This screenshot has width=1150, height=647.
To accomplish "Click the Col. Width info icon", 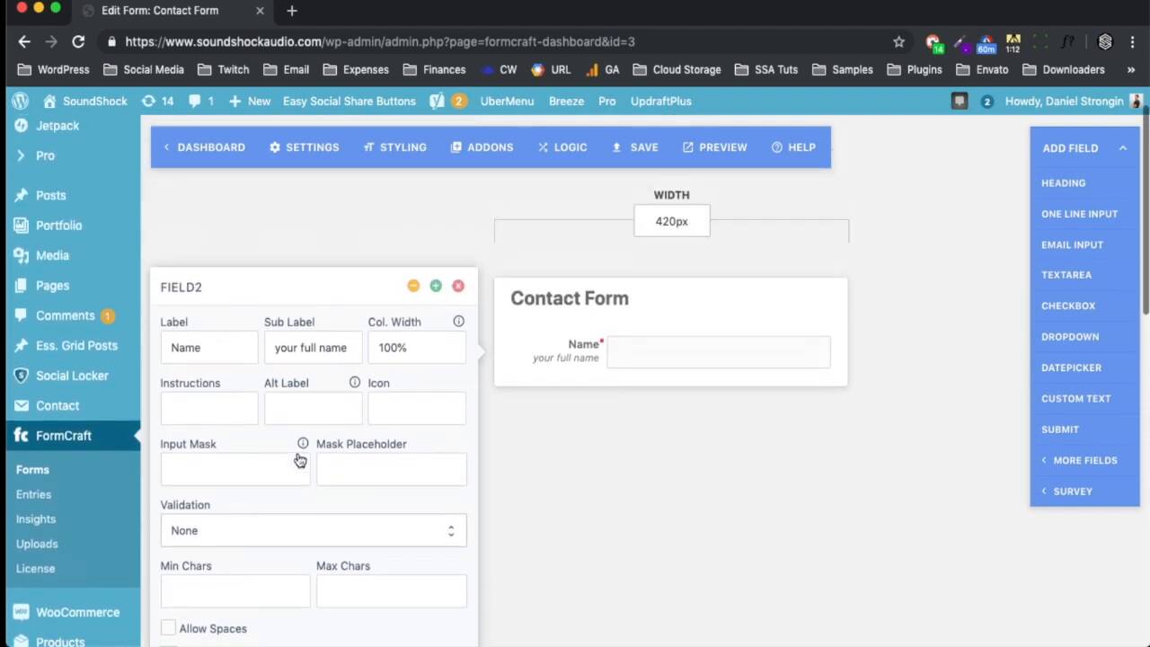I will [x=458, y=321].
